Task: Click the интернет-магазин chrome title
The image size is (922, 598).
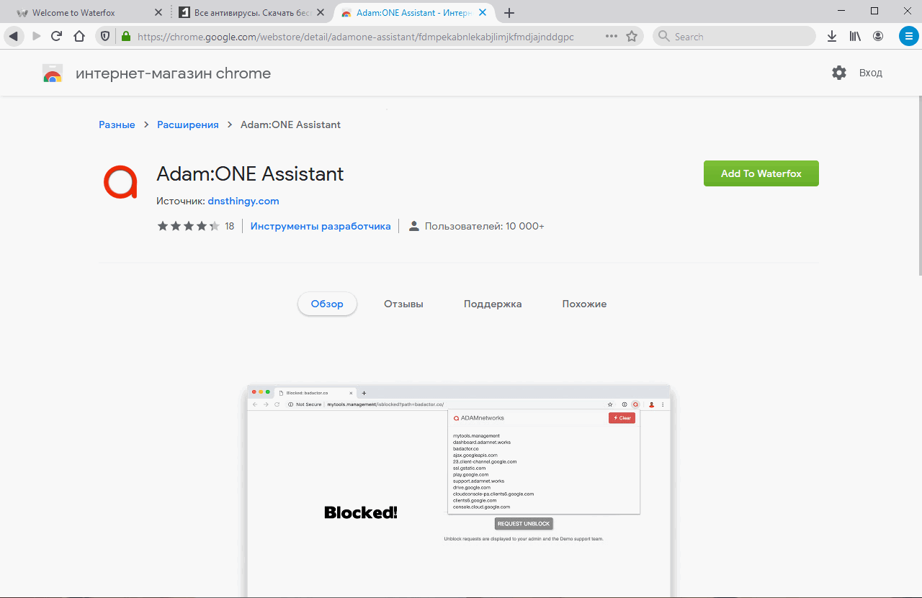Action: 174,73
